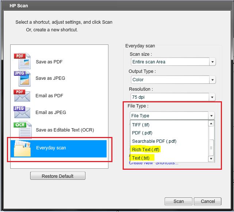
Task: Select Save as Editable Text (OCR) label
Action: pos(65,130)
